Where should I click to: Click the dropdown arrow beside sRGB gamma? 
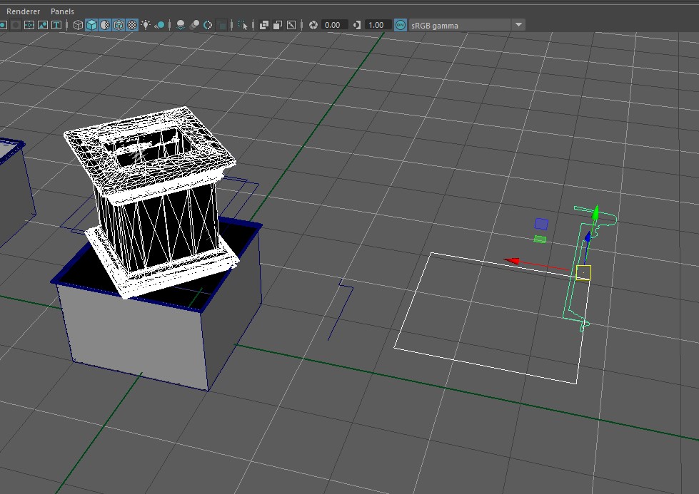pyautogui.click(x=518, y=25)
